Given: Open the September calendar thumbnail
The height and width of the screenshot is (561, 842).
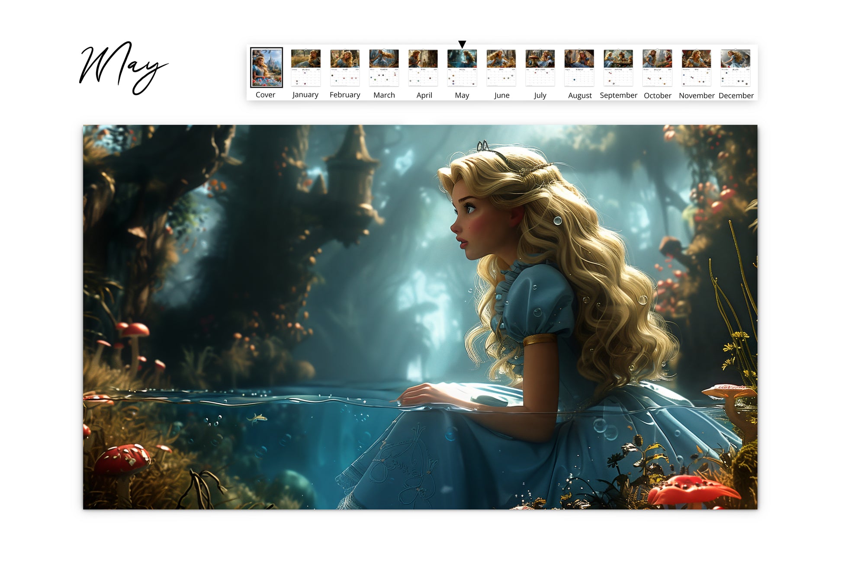Looking at the screenshot, I should point(618,68).
